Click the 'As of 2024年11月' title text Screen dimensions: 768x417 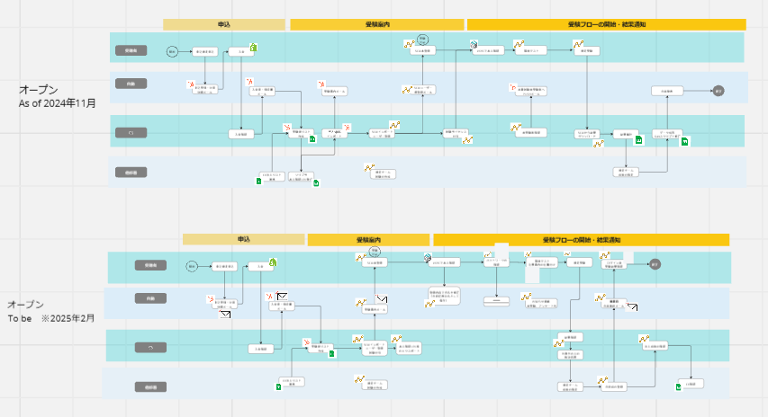58,103
